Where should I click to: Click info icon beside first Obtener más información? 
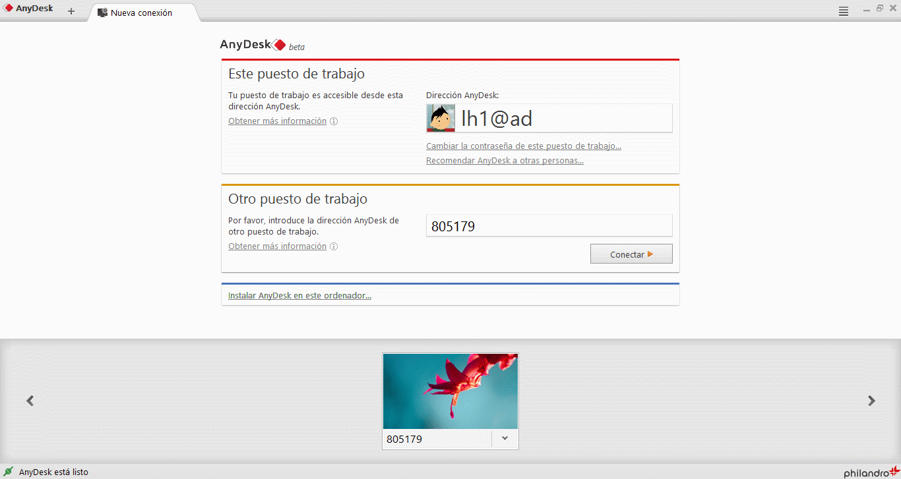pyautogui.click(x=334, y=121)
